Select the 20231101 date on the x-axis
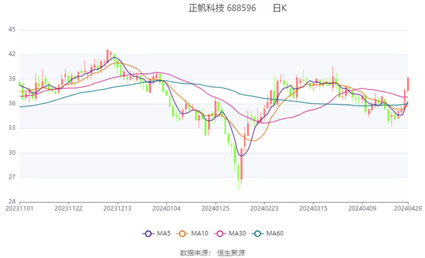Viewport: 425px width, 258px height. pos(19,208)
